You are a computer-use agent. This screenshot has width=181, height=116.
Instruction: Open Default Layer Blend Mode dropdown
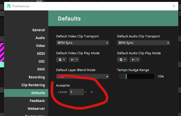click(83, 76)
